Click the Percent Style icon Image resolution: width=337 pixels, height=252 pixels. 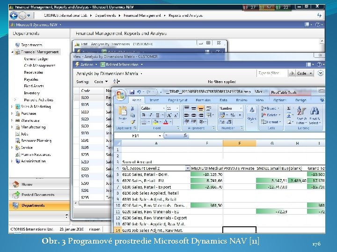point(233,115)
